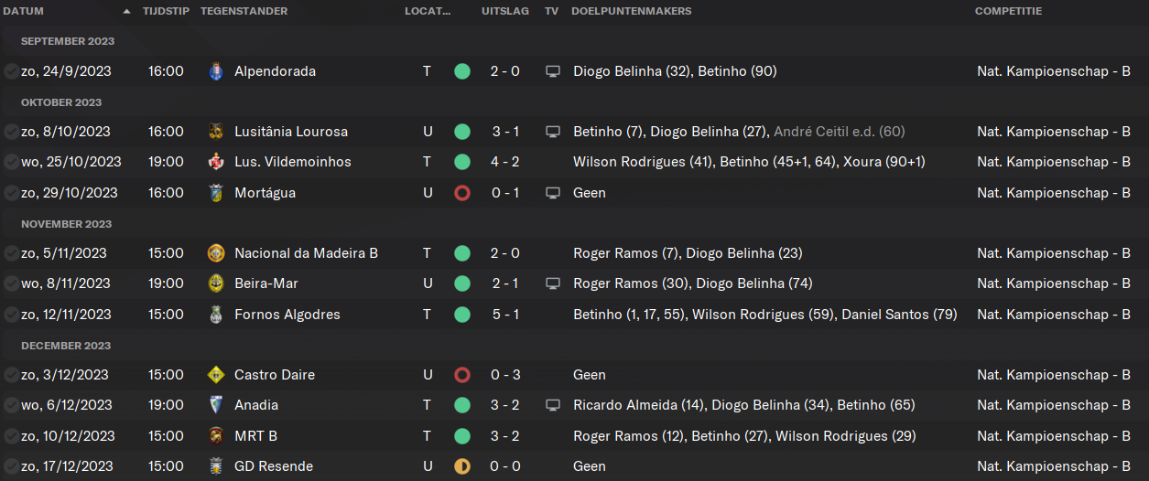Click the Alpendorada club badge
The width and height of the screenshot is (1149, 481).
tap(216, 71)
